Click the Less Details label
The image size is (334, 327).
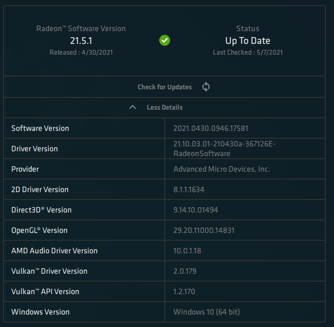(165, 108)
